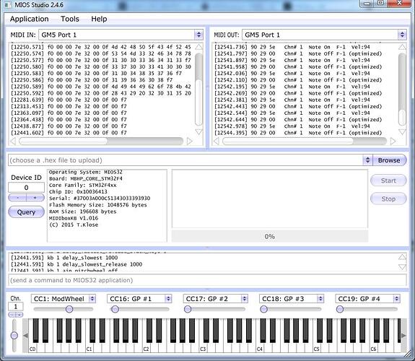Image resolution: width=415 pixels, height=361 pixels.
Task: Open the CC17: GP #2 dropdown
Action: [x=245, y=299]
